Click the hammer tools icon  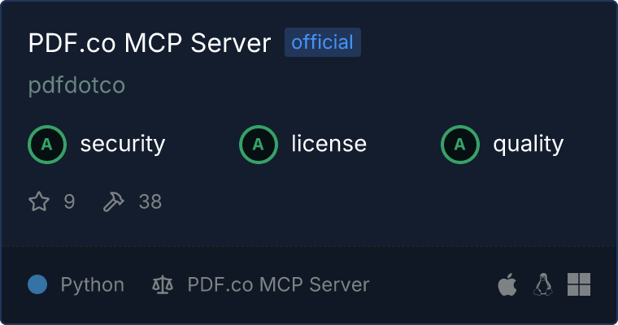[x=114, y=201]
